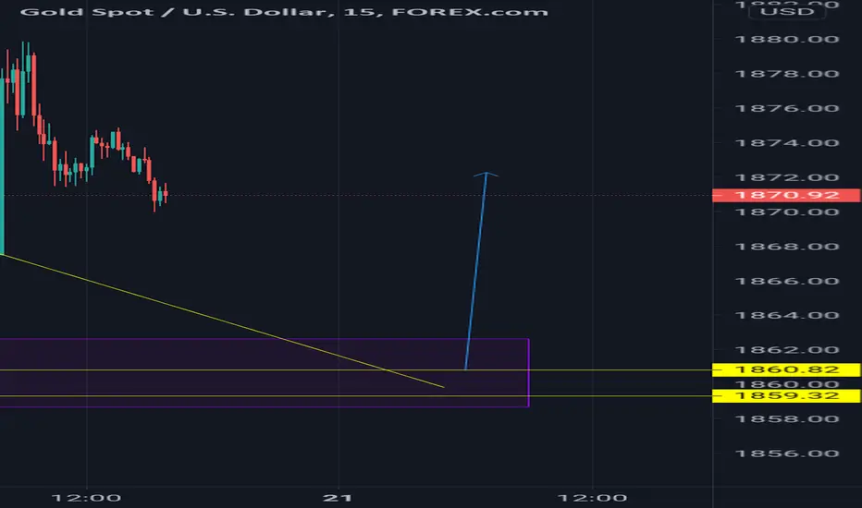Click the 1864.00 price axis label
The image size is (862, 508).
[x=787, y=315]
